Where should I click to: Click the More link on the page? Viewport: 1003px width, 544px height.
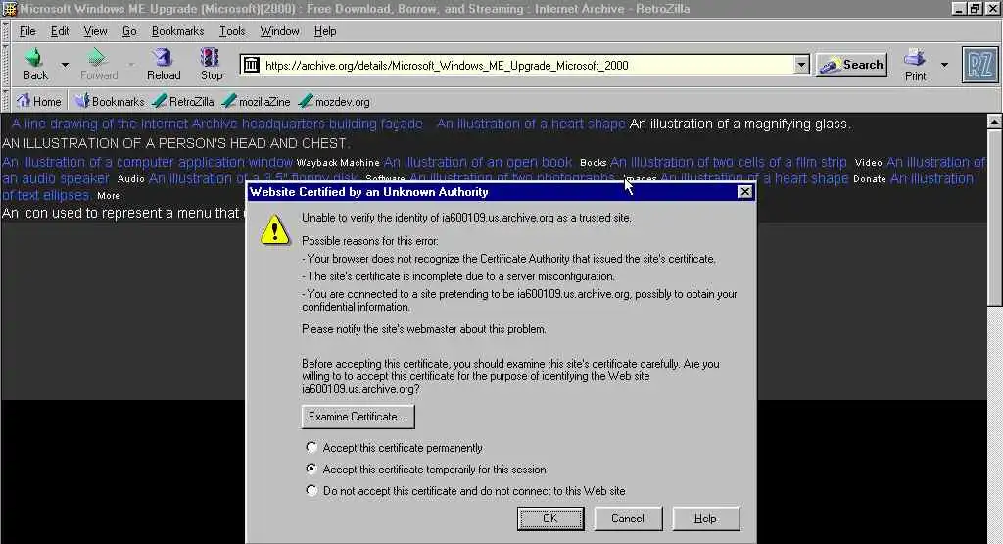pos(108,196)
